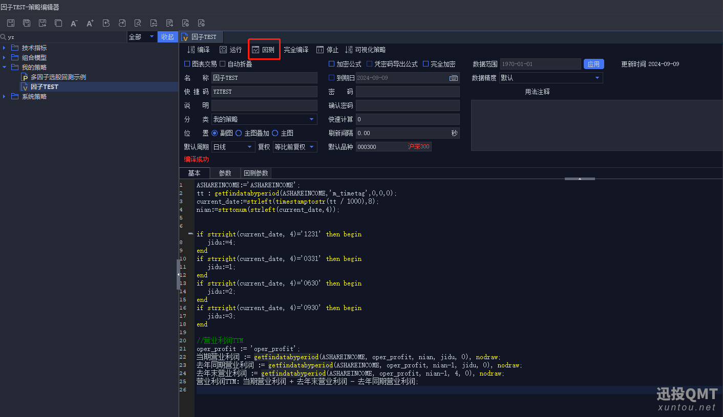Viewport: 723px width, 417px height.
Task: Check the 加密公式 option
Action: (331, 64)
